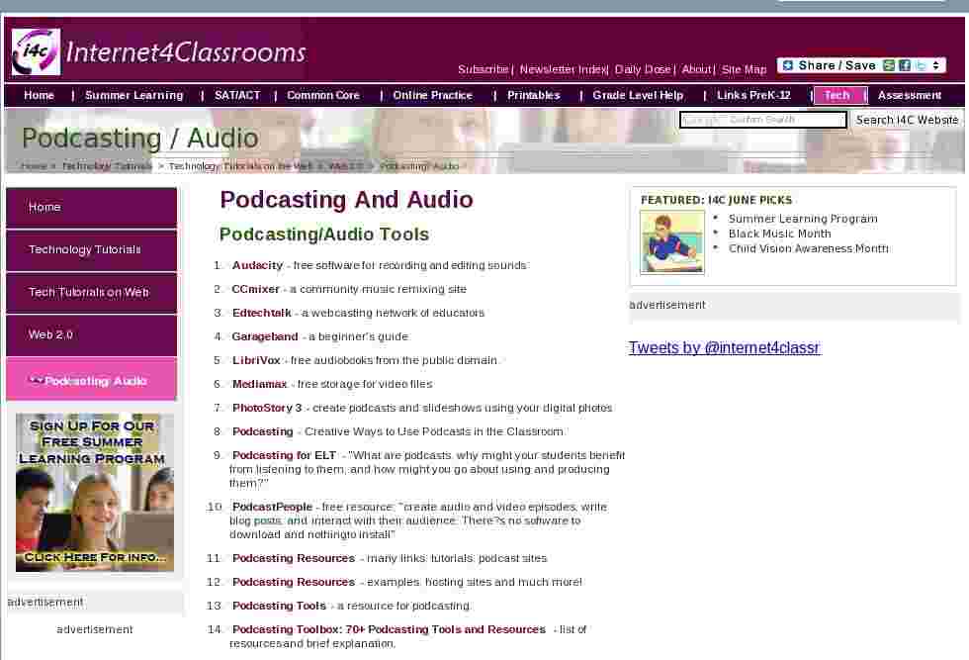Open the SAT/ACT menu item
Viewport: 969px width, 660px height.
coord(237,95)
